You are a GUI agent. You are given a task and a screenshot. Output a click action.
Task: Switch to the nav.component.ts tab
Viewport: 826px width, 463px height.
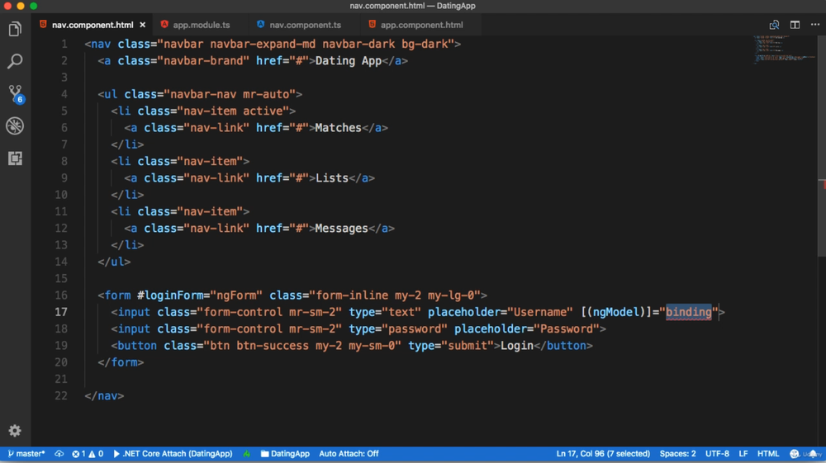point(305,25)
